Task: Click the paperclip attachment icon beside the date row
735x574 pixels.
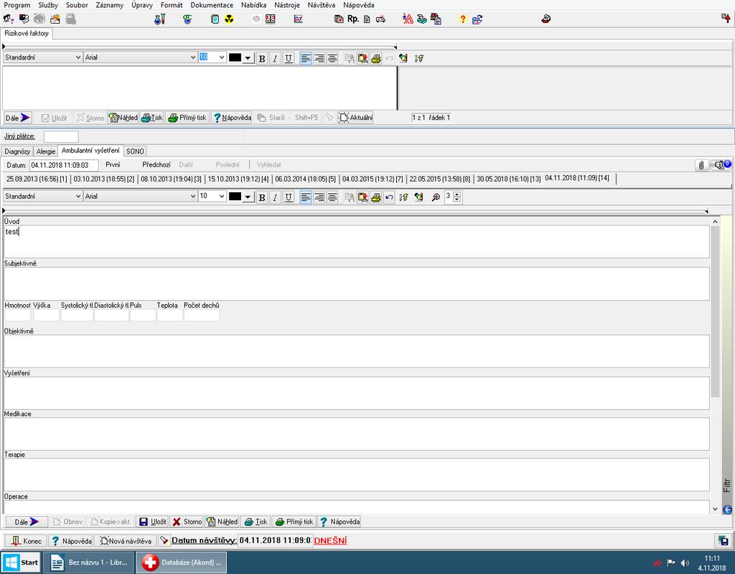Action: (701, 165)
